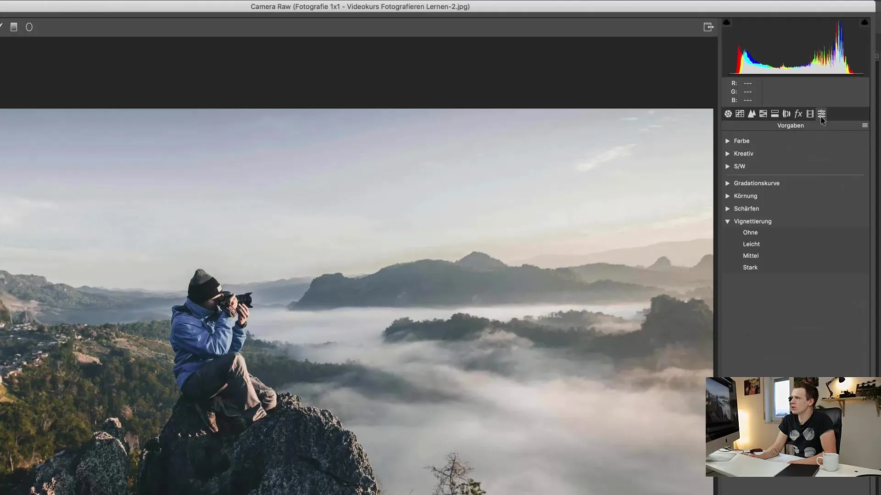Expand the Schärfen preset group
881x495 pixels.
[727, 209]
